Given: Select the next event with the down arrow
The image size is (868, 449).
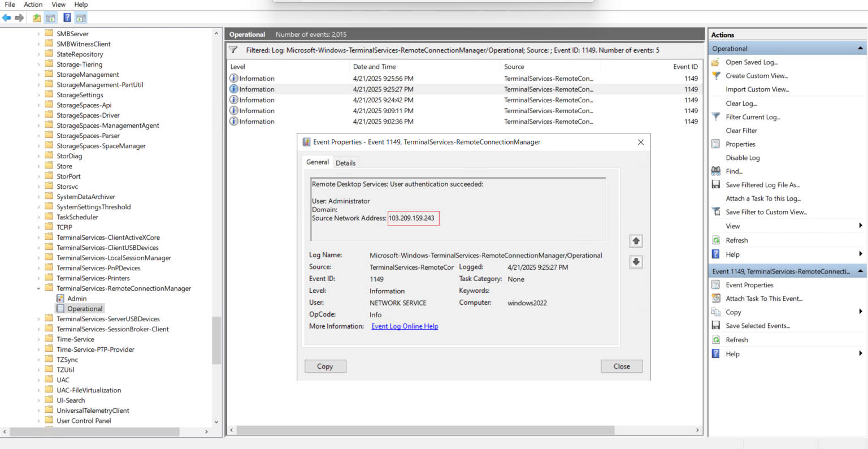Looking at the screenshot, I should pyautogui.click(x=636, y=262).
